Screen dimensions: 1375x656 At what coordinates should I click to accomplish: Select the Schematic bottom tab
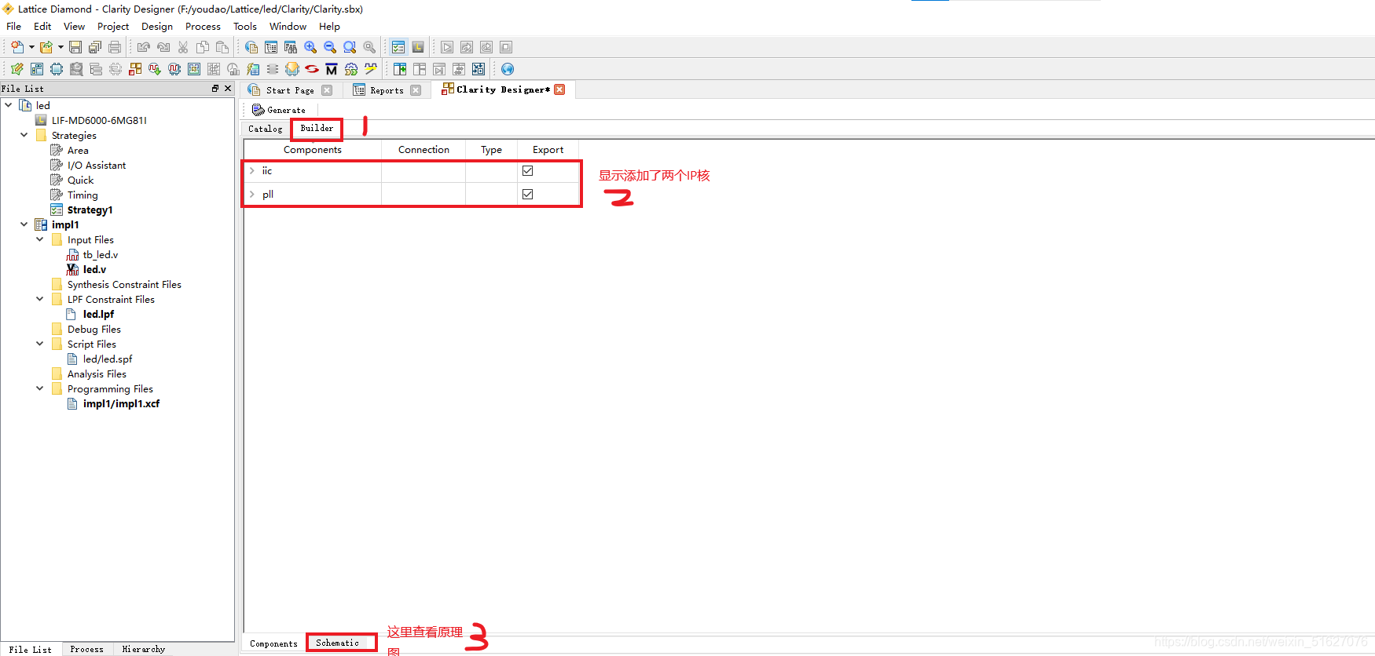pos(338,643)
